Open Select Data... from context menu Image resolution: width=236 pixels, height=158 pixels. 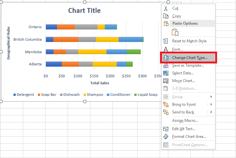pyautogui.click(x=189, y=73)
